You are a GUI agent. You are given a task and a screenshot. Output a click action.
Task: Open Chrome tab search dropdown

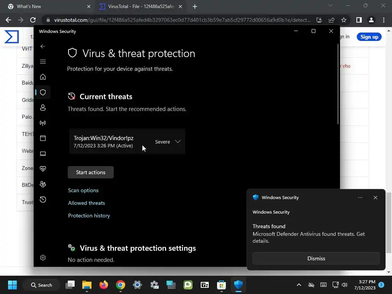(x=330, y=5)
